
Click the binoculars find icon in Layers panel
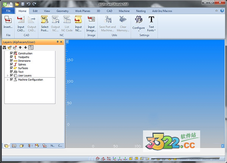(4, 47)
